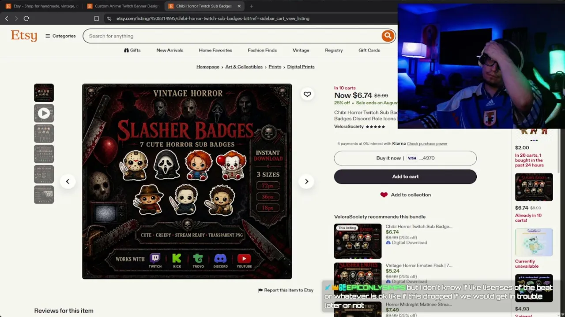Click the red heart beside Add to collection
Image resolution: width=565 pixels, height=317 pixels.
pyautogui.click(x=384, y=195)
